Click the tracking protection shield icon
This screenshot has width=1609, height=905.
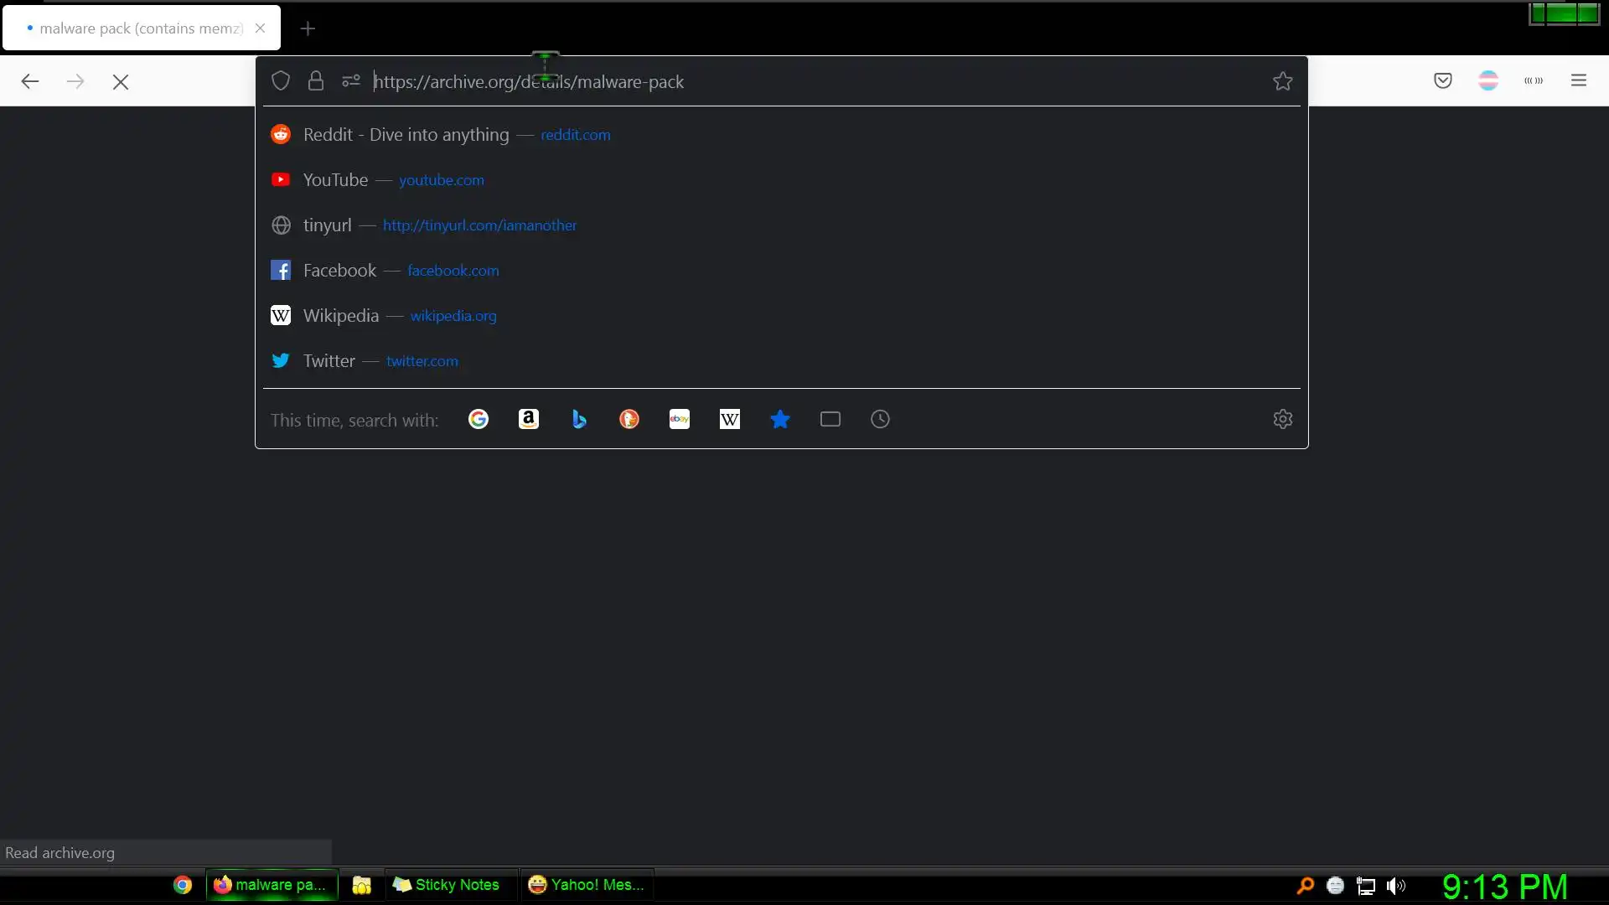point(281,81)
